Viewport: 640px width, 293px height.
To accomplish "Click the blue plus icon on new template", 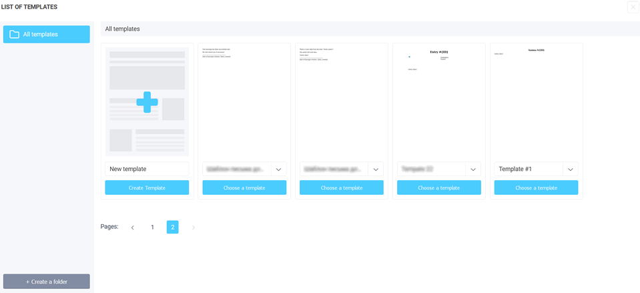I will tap(147, 102).
